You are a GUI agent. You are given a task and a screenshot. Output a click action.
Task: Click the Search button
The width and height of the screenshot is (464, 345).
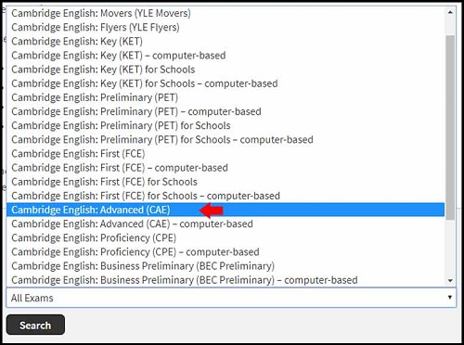pos(35,325)
